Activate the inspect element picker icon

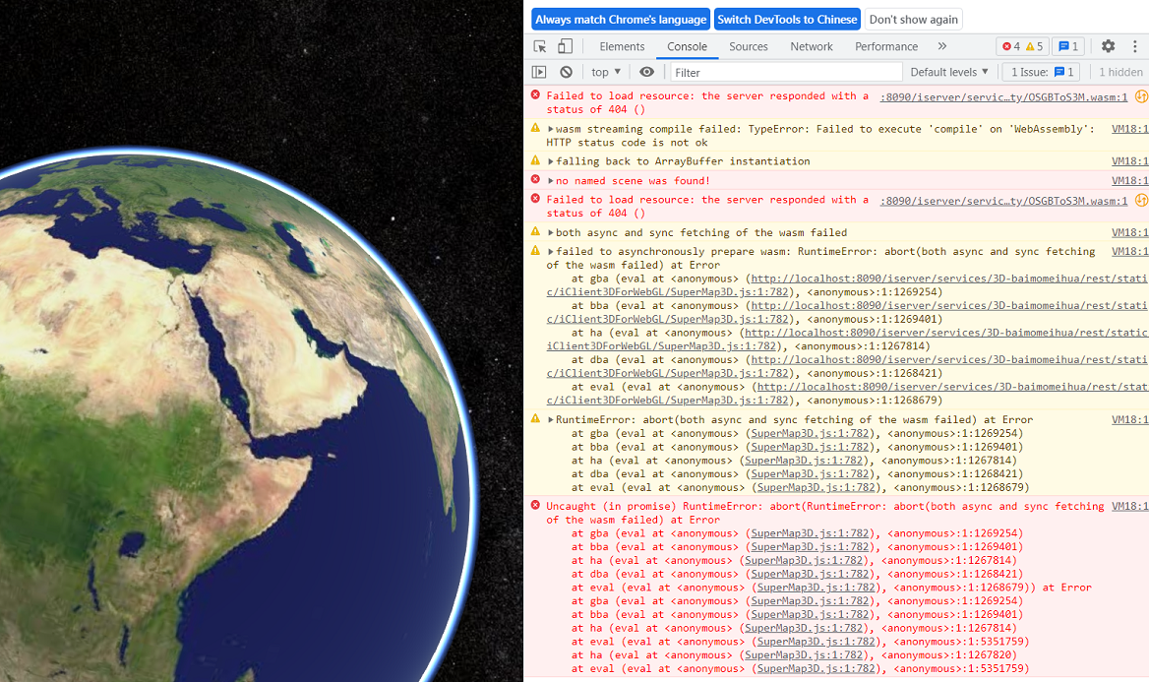[x=540, y=46]
